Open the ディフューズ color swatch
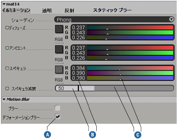Viewport: 177px width, 139px height. (59, 29)
